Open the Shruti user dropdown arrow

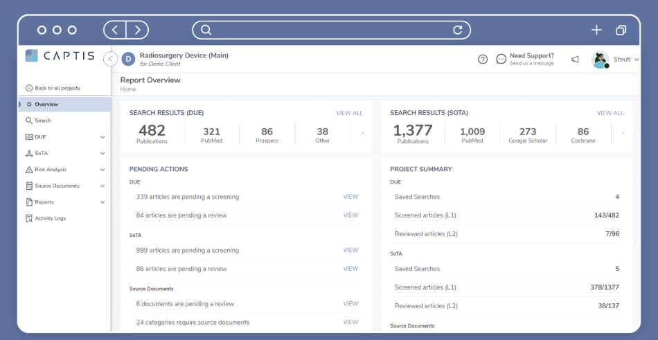pyautogui.click(x=637, y=60)
